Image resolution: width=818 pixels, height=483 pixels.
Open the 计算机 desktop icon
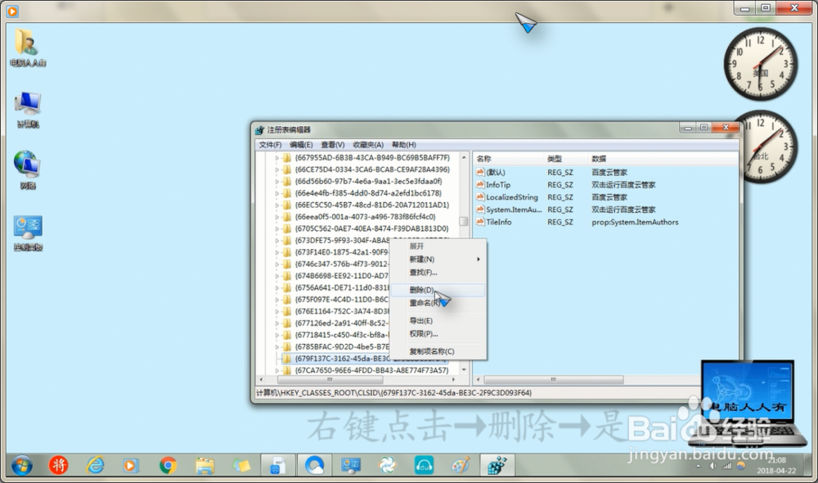tap(28, 109)
